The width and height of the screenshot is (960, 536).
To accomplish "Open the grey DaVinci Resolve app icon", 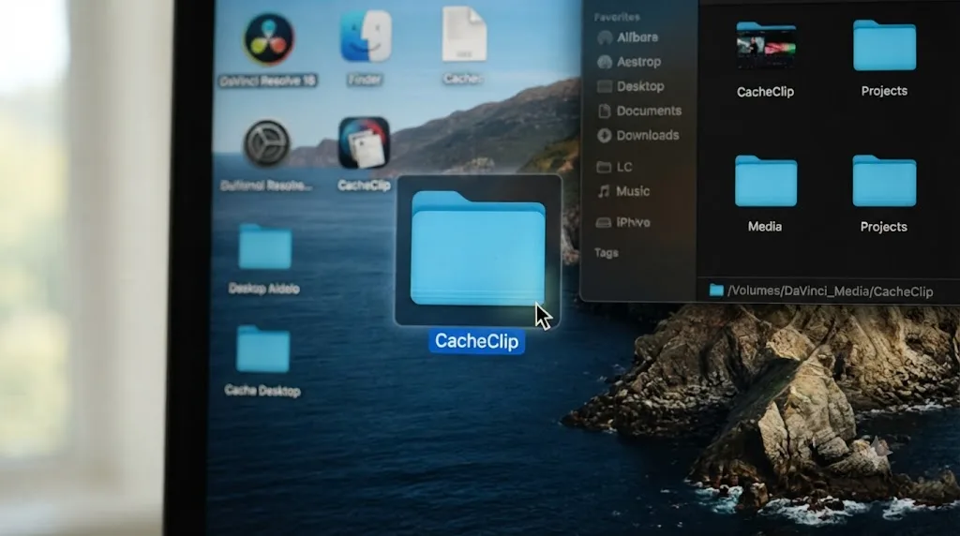I will point(266,143).
